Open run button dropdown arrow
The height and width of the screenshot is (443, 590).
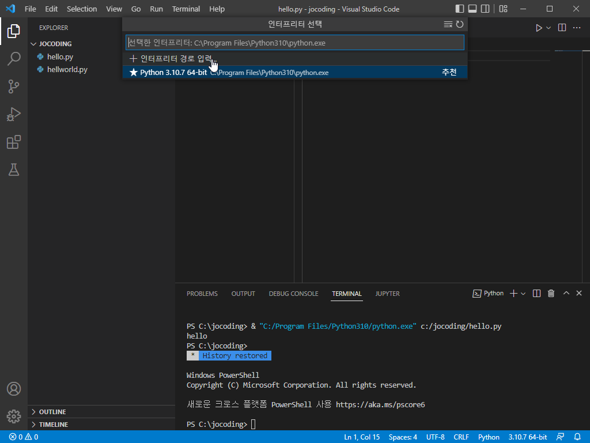[x=549, y=28]
